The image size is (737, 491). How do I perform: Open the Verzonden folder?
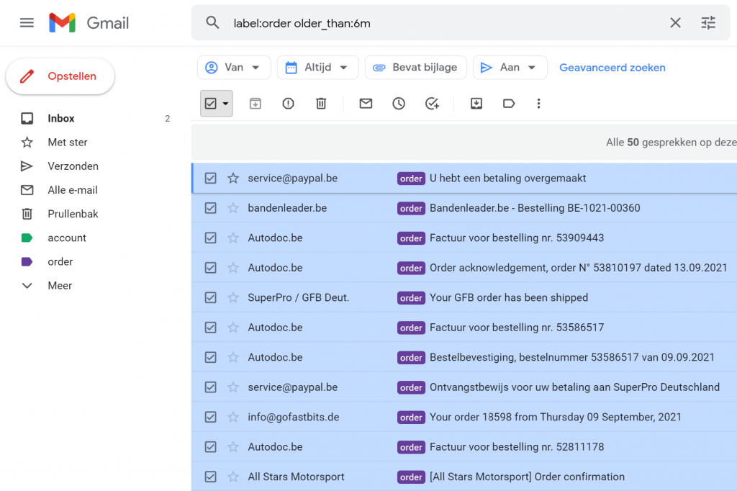click(x=73, y=166)
